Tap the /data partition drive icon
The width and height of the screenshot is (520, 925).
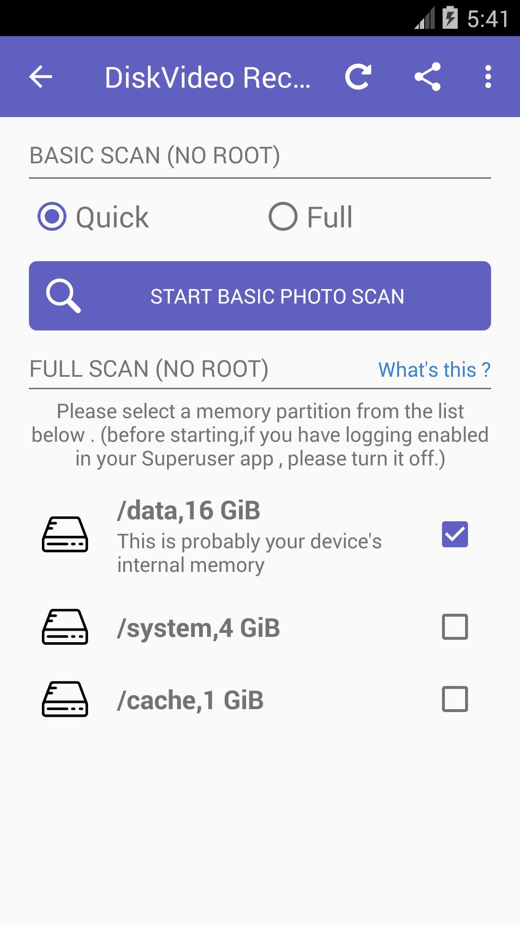[x=65, y=534]
